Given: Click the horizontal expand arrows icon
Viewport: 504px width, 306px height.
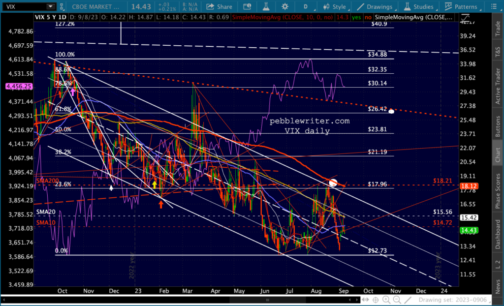Looking at the screenshot, I should pos(366,300).
